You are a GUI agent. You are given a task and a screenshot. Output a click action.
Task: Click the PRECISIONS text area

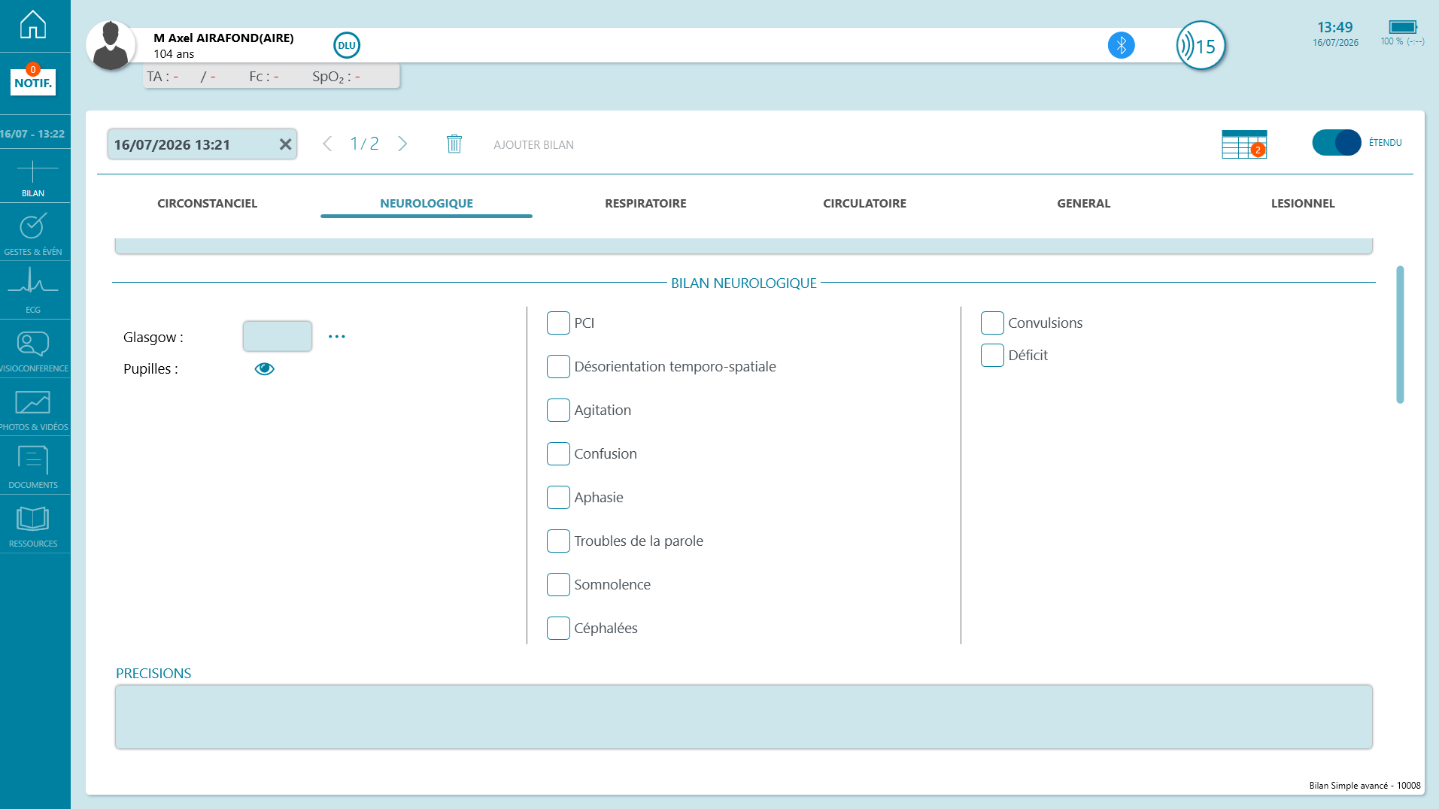tap(744, 717)
